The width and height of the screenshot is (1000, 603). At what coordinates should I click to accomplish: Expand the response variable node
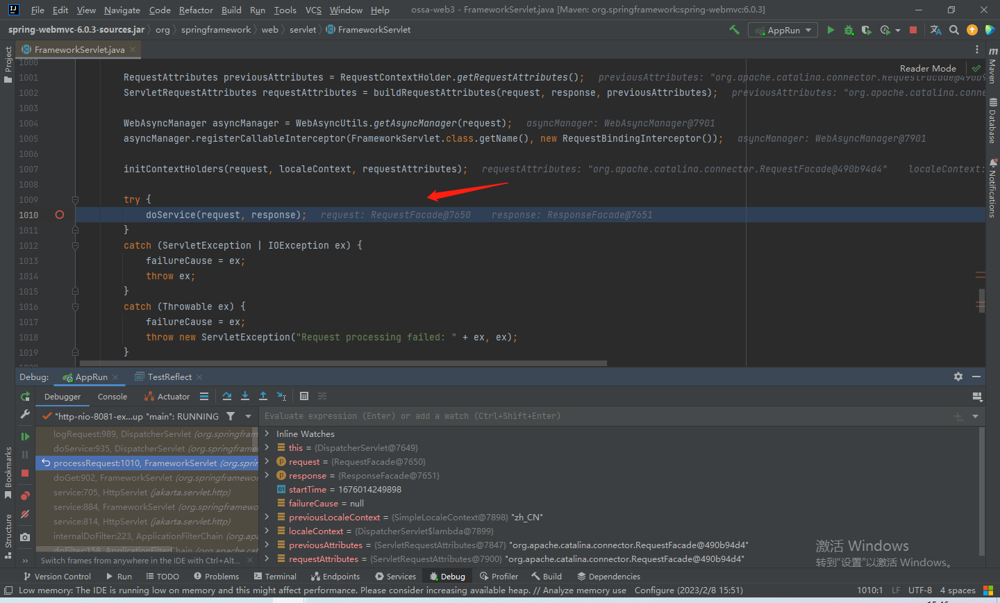267,475
